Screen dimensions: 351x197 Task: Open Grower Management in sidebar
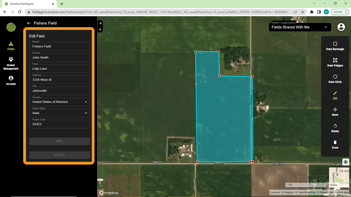click(11, 63)
